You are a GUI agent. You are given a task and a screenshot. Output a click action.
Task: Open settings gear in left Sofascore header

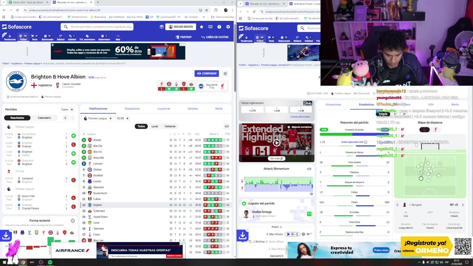pyautogui.click(x=228, y=27)
